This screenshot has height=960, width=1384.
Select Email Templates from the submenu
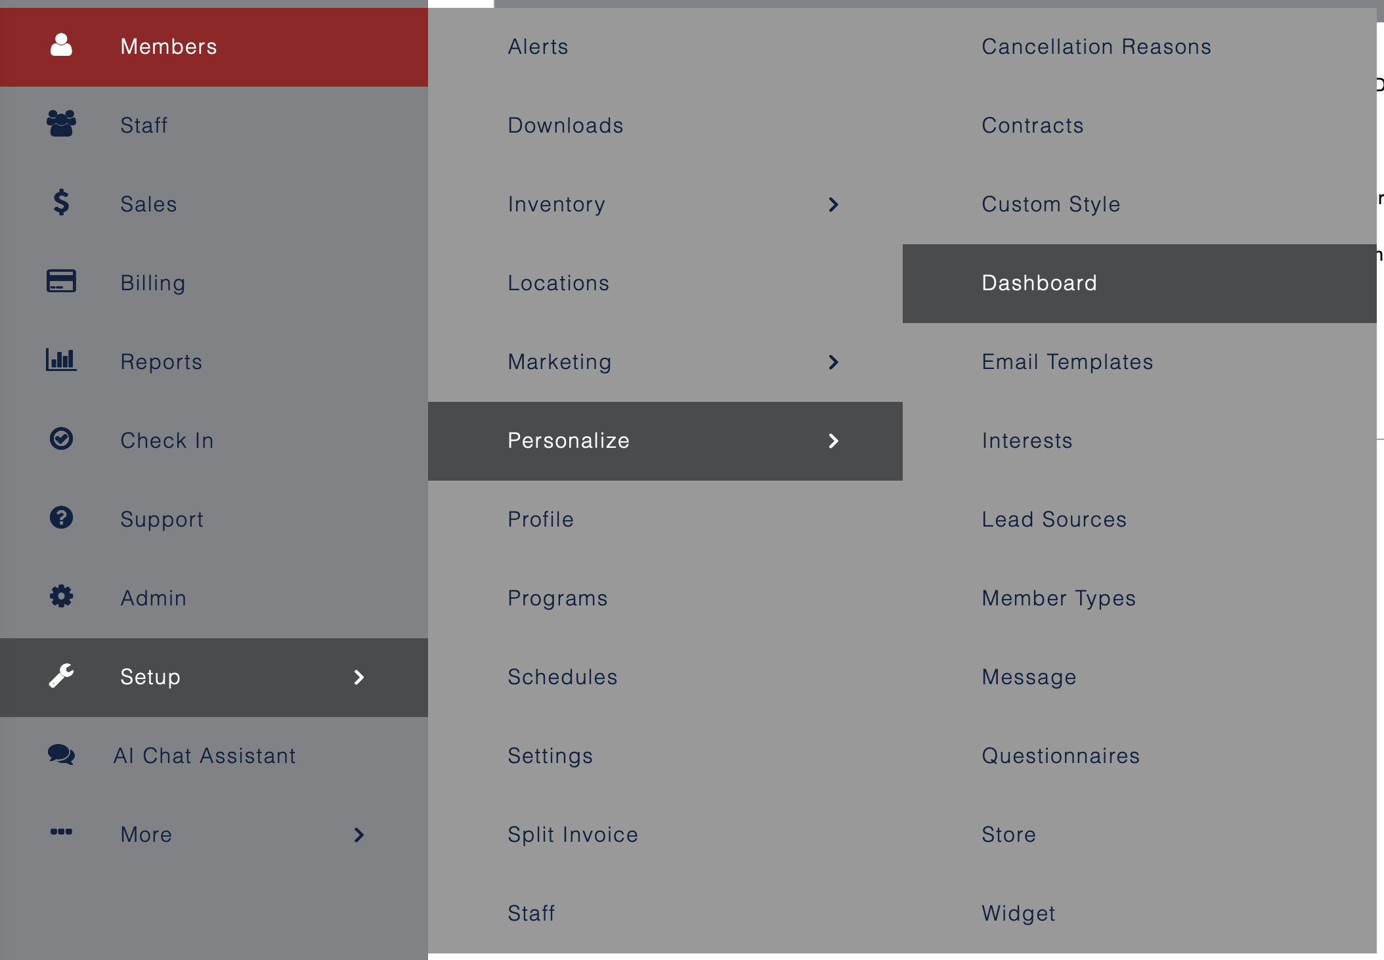tap(1067, 362)
